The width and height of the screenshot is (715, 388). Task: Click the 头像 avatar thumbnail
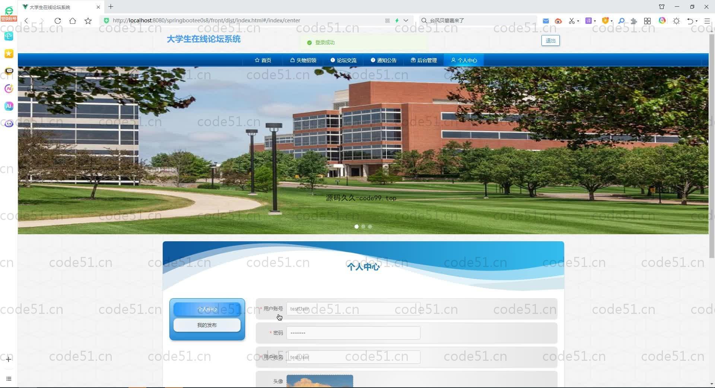[x=320, y=381]
